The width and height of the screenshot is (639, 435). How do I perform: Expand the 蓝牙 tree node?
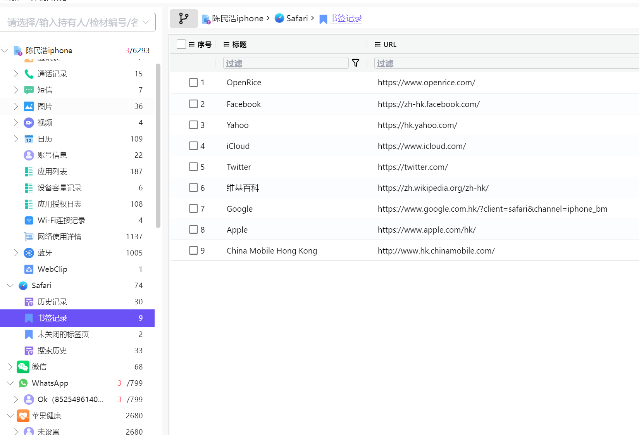pyautogui.click(x=16, y=253)
